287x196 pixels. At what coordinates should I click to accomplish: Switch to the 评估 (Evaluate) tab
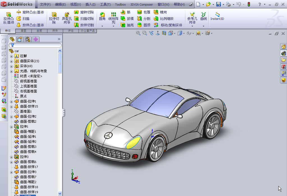click(71, 31)
